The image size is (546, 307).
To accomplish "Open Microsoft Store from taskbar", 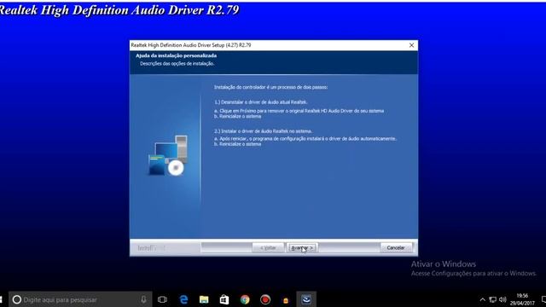I will tap(224, 299).
